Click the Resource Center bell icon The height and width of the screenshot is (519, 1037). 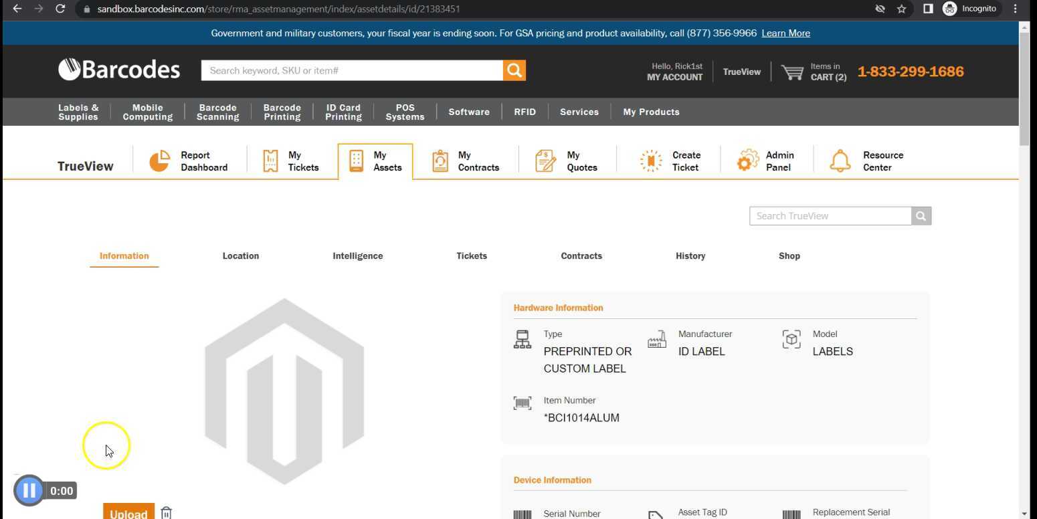(x=840, y=161)
